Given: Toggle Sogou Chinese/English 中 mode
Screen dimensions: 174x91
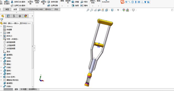Looking at the screenshot, I should click(126, 2).
